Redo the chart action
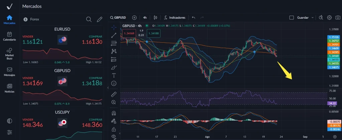The width and height of the screenshot is (342, 140). pyautogui.click(x=202, y=18)
